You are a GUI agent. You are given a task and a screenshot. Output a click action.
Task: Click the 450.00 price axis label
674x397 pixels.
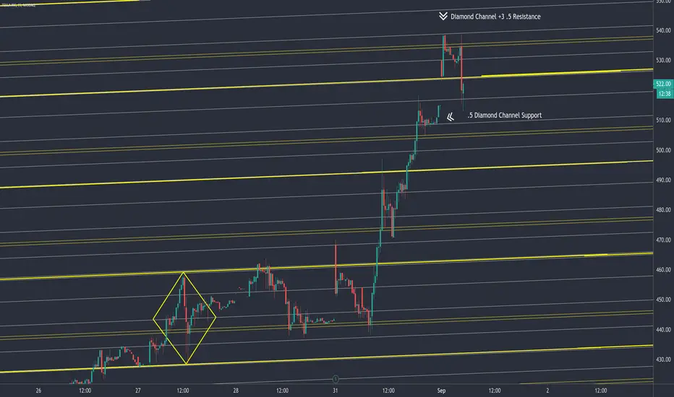(663, 300)
